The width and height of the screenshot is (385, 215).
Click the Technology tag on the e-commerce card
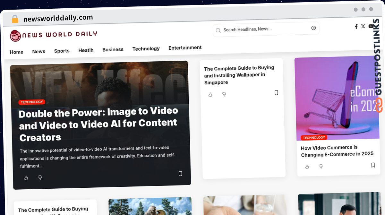[x=314, y=138]
